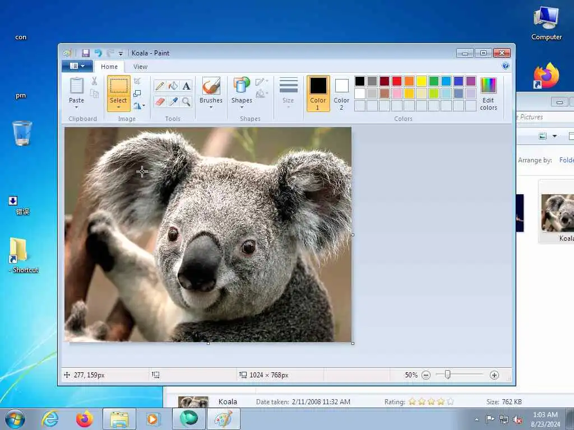Click the Crop icon in Image group
This screenshot has width=574, height=430.
137,81
